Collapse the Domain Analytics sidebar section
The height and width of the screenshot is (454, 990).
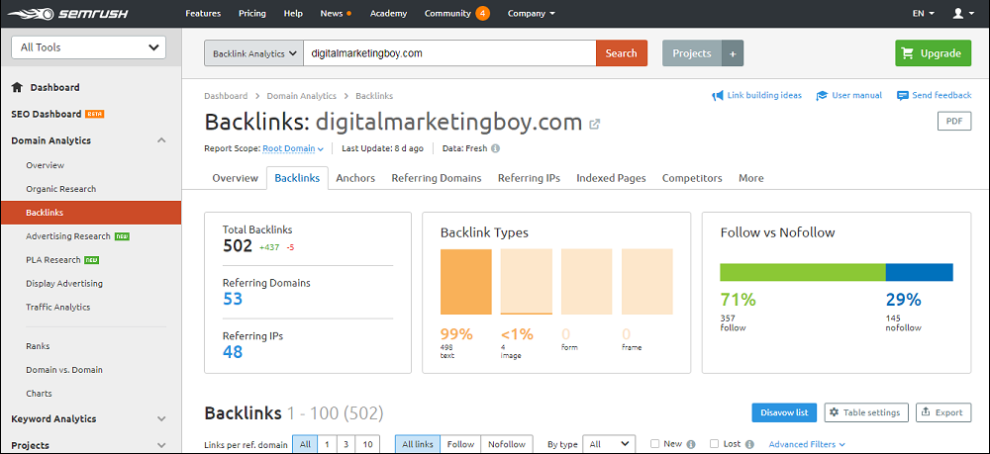pos(161,140)
